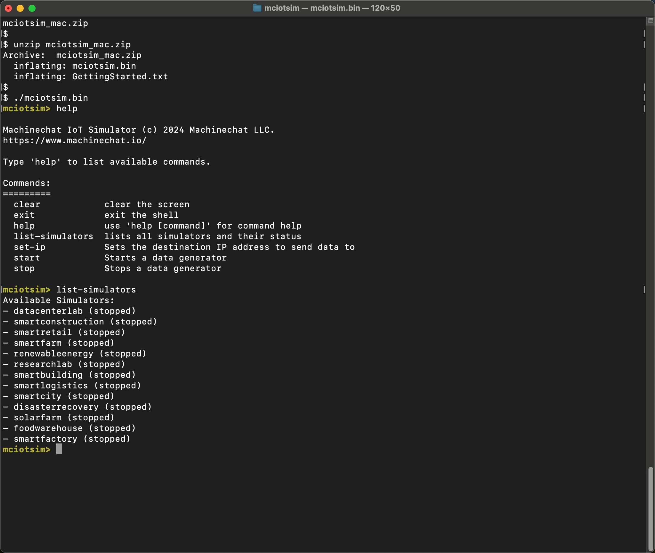
Task: Click the 'foodwarehouse (stopped)' row
Action: pyautogui.click(x=69, y=428)
